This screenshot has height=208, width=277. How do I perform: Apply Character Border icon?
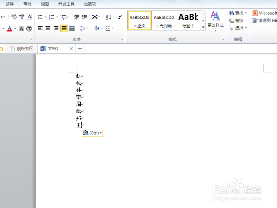[x=29, y=17]
